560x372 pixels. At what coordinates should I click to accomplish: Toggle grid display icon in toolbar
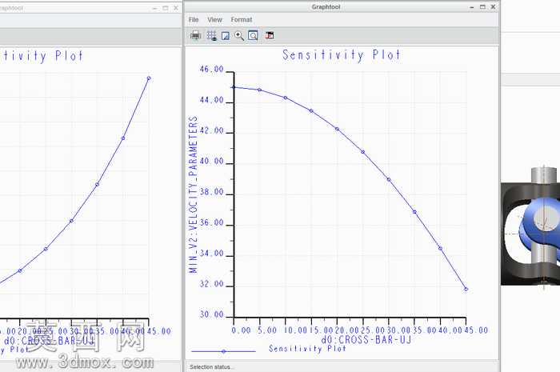212,35
